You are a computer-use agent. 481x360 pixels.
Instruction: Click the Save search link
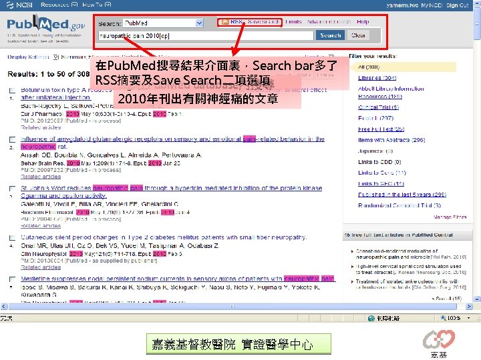tap(263, 22)
